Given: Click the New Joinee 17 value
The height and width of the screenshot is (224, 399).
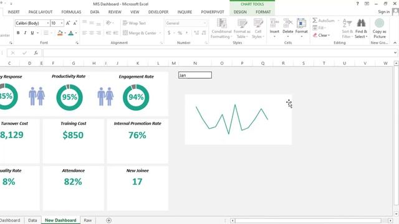Looking at the screenshot, I should (137, 182).
